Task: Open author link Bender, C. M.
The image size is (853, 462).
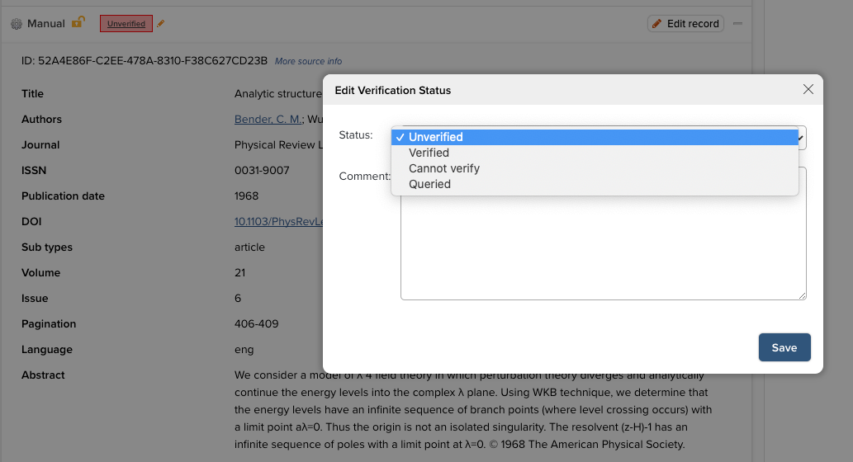Action: (x=268, y=120)
